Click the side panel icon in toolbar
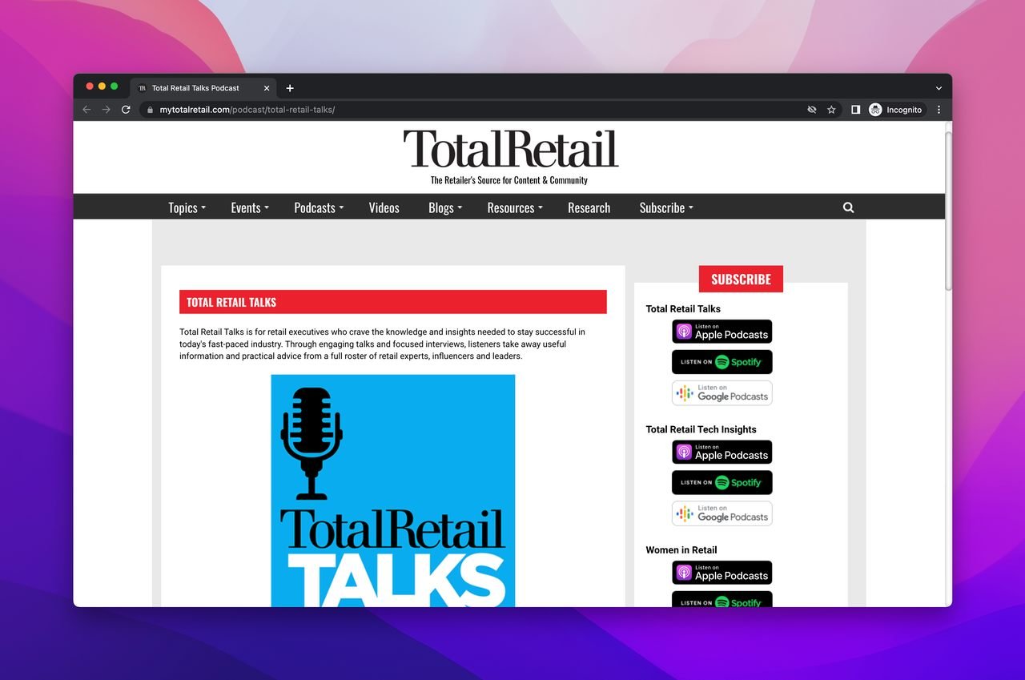The width and height of the screenshot is (1025, 680). click(x=855, y=110)
